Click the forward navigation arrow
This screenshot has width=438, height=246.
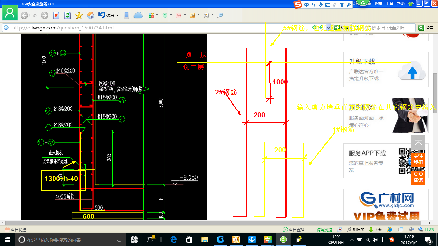coord(45,15)
